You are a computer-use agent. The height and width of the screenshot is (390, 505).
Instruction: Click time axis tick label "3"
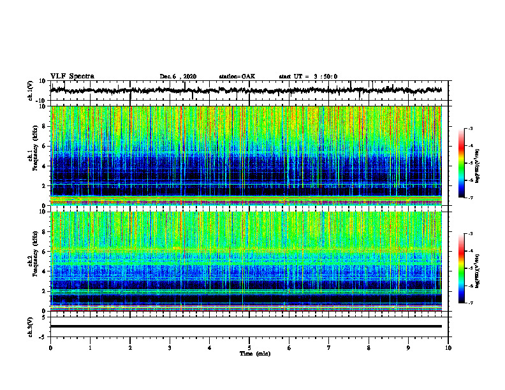170,348
